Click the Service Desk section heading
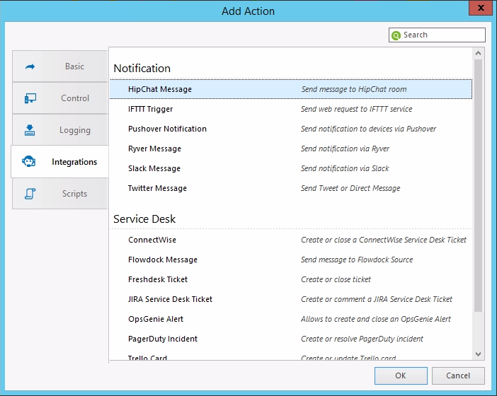 click(x=144, y=219)
